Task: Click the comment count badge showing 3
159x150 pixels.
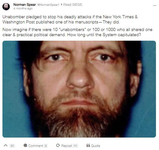Action: [46, 146]
